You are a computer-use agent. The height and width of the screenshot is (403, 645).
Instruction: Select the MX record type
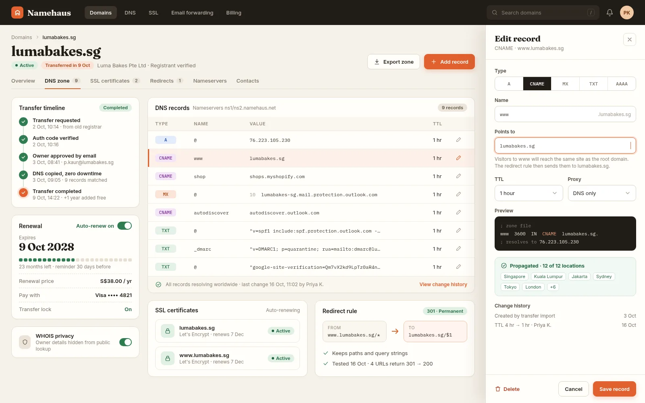click(565, 84)
